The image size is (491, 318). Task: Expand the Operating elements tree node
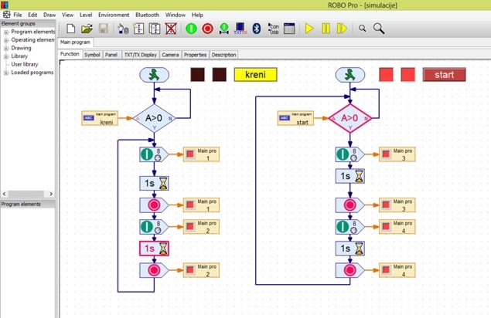tap(6, 40)
